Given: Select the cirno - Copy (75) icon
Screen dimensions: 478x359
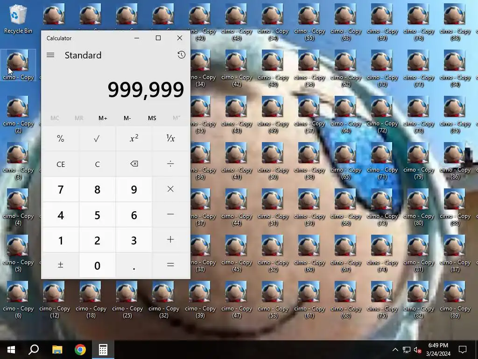Looking at the screenshot, I should click(x=382, y=300).
